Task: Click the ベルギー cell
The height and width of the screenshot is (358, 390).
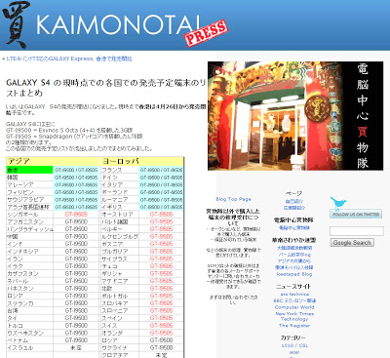Action: (120, 229)
